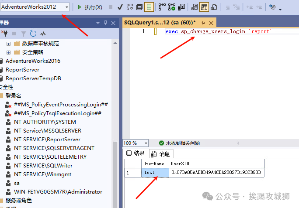Click the refresh icon in Object Explorer

[x=33, y=33]
